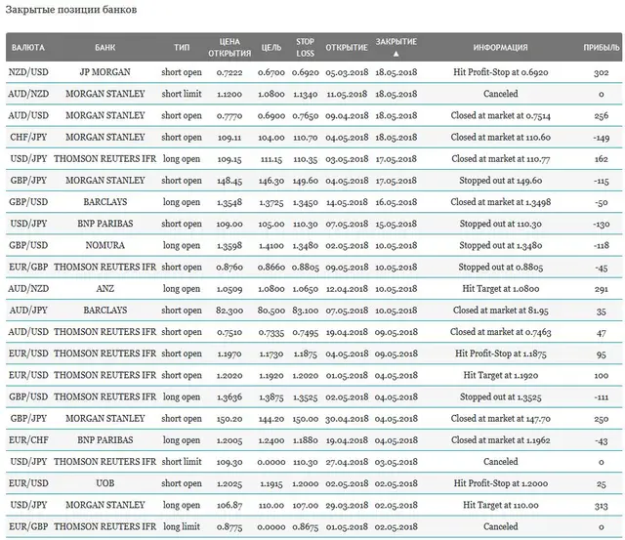Sort by the ПРИБЫЛЬ column header

click(x=602, y=48)
